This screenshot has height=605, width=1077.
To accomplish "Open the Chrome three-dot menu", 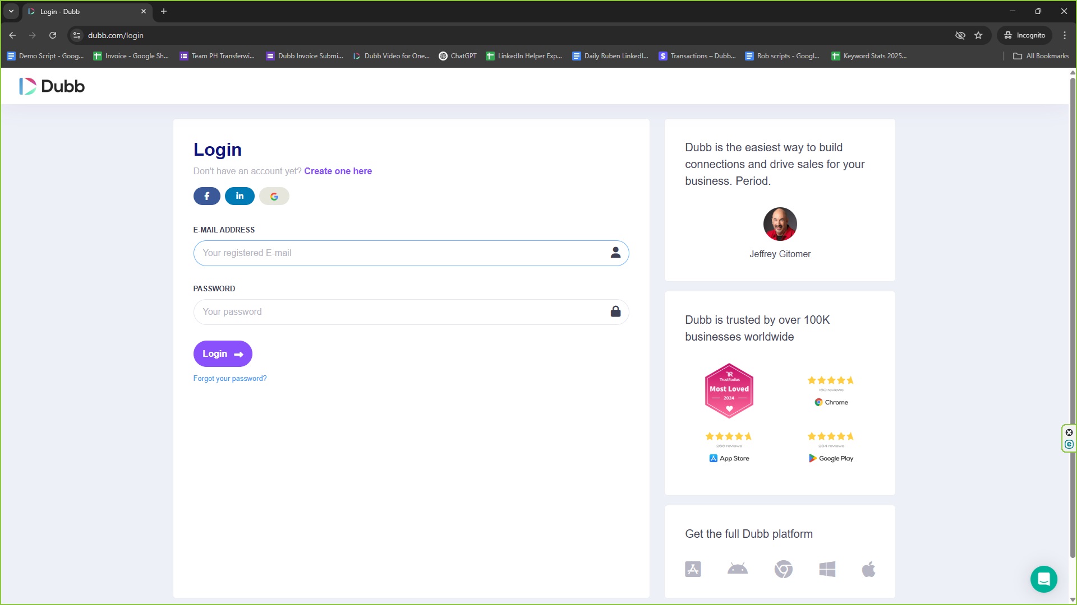I will point(1065,35).
